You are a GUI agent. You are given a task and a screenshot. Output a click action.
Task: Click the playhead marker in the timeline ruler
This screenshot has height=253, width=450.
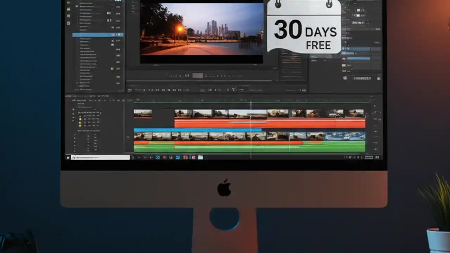[251, 102]
